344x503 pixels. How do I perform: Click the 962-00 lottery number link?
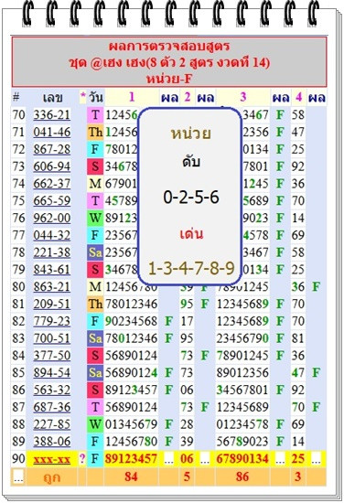[51, 218]
